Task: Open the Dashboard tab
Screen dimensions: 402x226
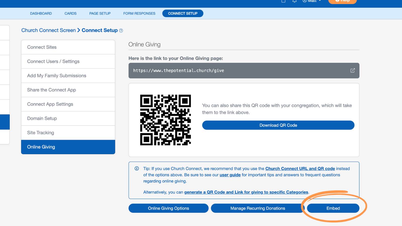Action: tap(41, 13)
